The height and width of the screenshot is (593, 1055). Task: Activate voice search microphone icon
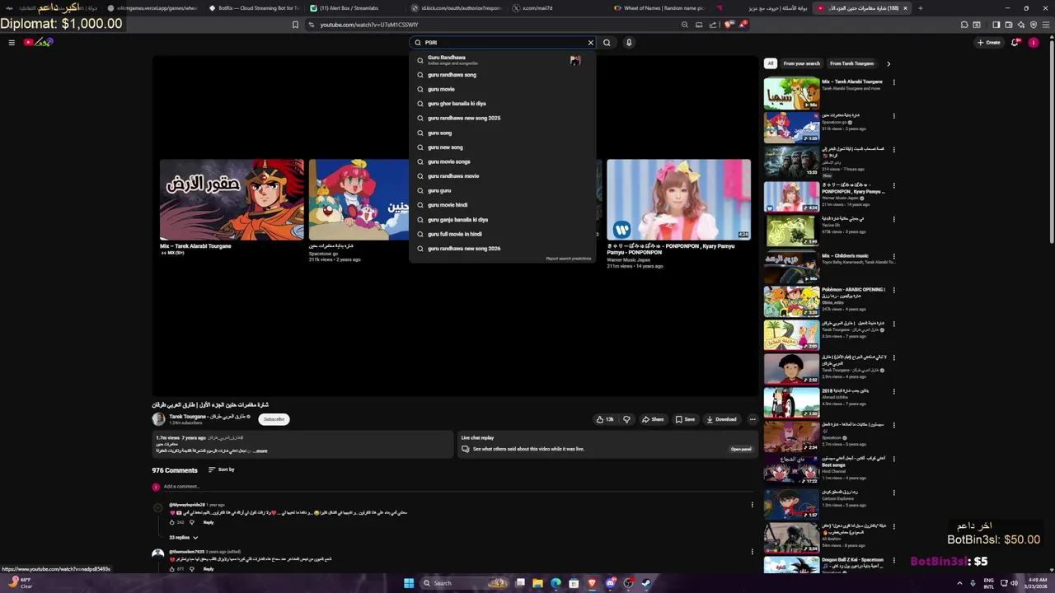coord(629,43)
